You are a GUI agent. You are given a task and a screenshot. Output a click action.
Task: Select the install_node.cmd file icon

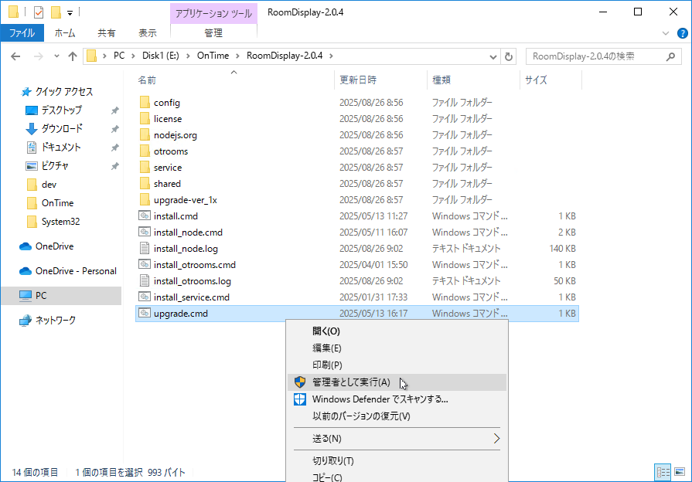coord(145,232)
